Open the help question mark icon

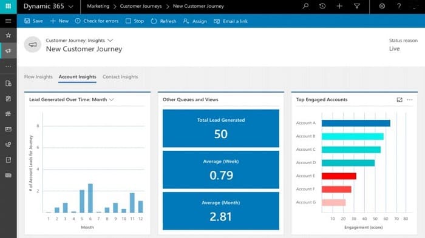(399, 6)
